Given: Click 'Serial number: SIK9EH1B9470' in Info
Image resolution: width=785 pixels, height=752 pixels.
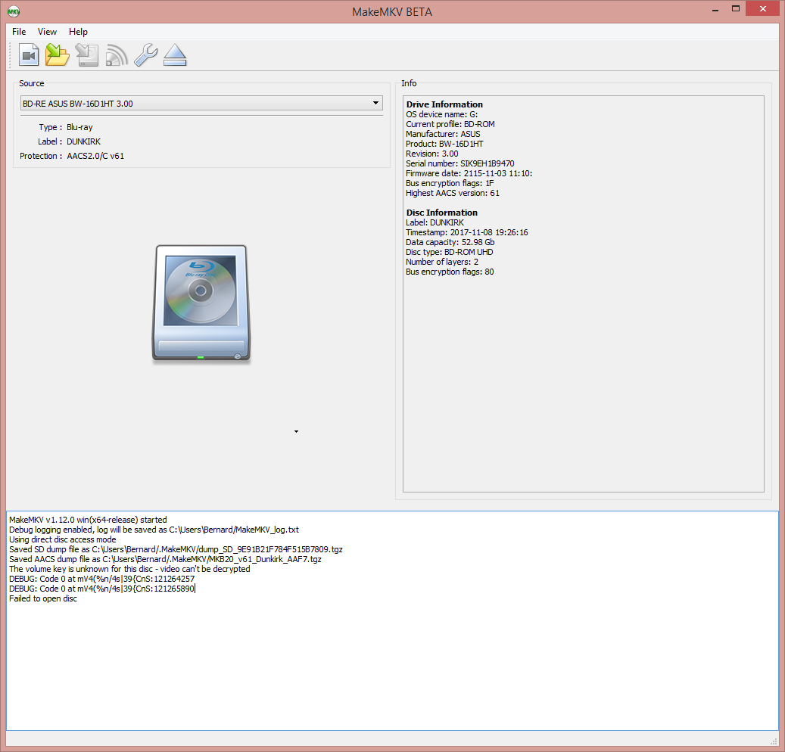Looking at the screenshot, I should (460, 163).
